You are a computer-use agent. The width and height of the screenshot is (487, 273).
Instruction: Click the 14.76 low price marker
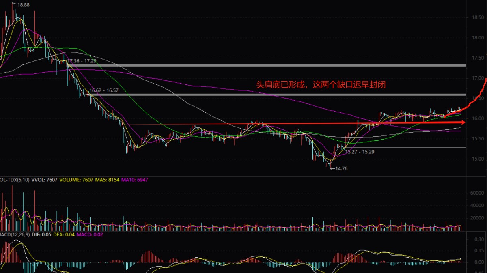(x=340, y=168)
